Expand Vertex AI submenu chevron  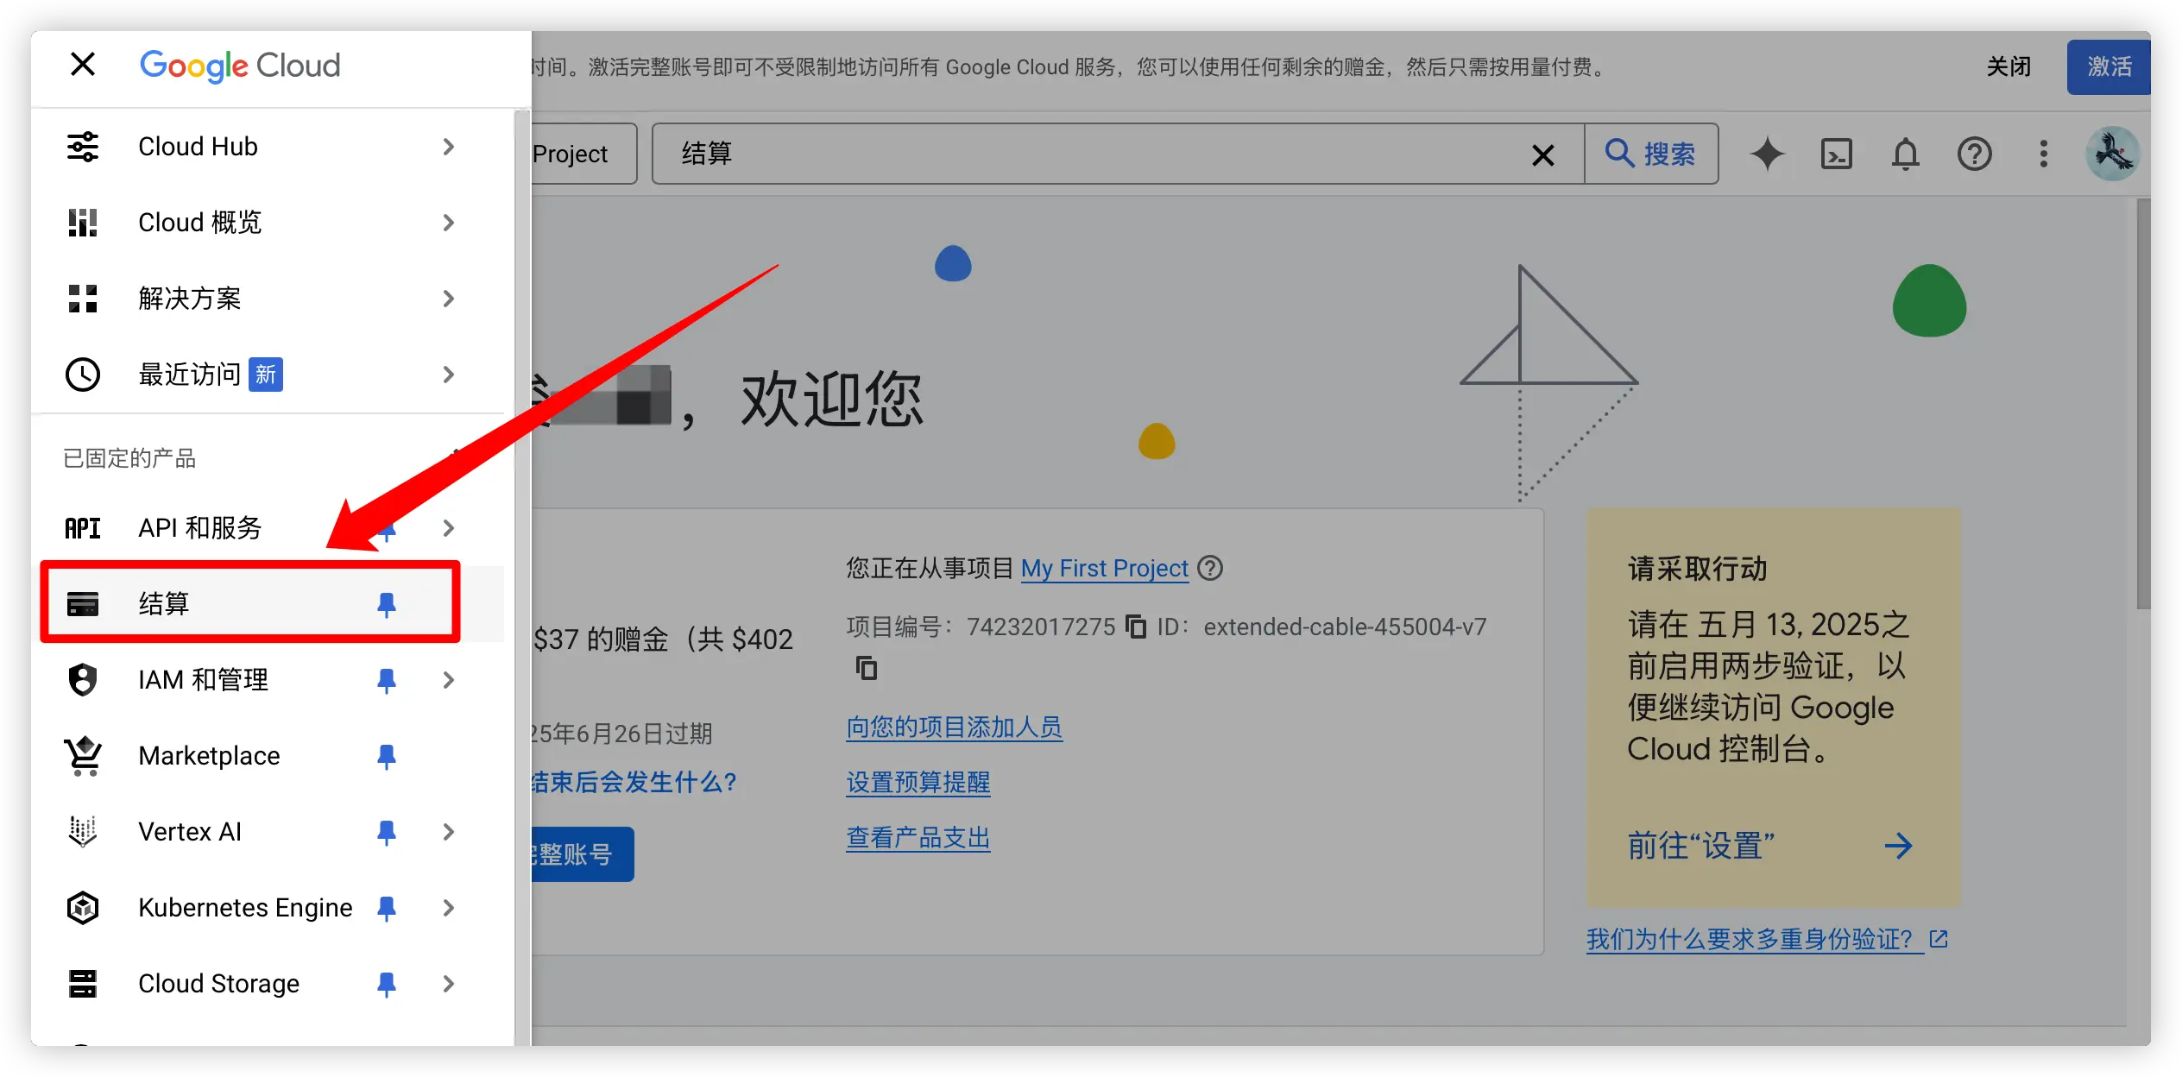(x=448, y=832)
